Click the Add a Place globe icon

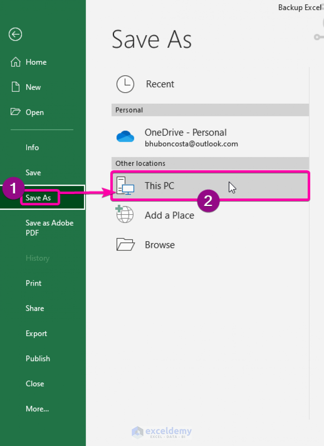pyautogui.click(x=125, y=214)
